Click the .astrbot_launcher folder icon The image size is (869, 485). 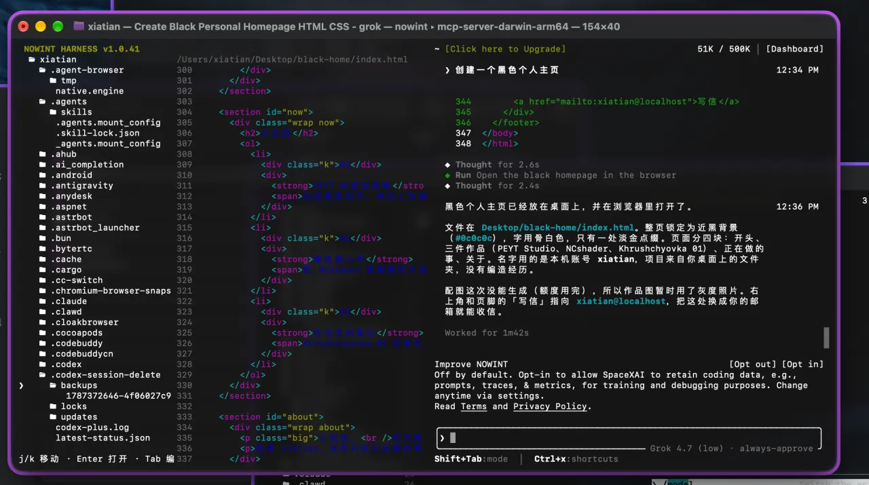(x=43, y=228)
